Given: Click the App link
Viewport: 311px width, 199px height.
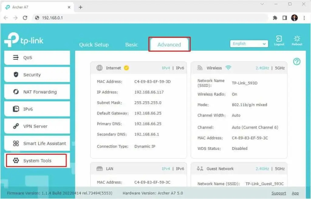Looking at the screenshot, I should (295, 193).
